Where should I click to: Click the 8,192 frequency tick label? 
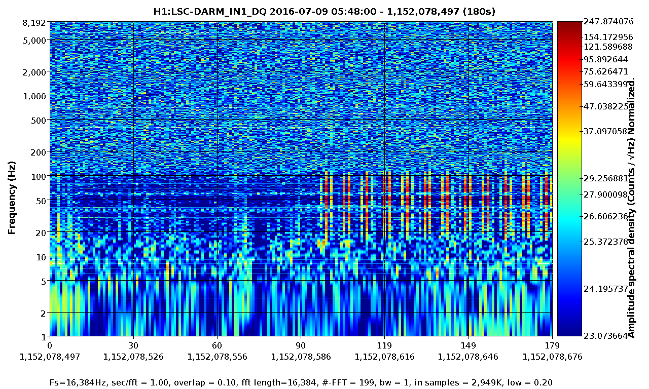34,22
